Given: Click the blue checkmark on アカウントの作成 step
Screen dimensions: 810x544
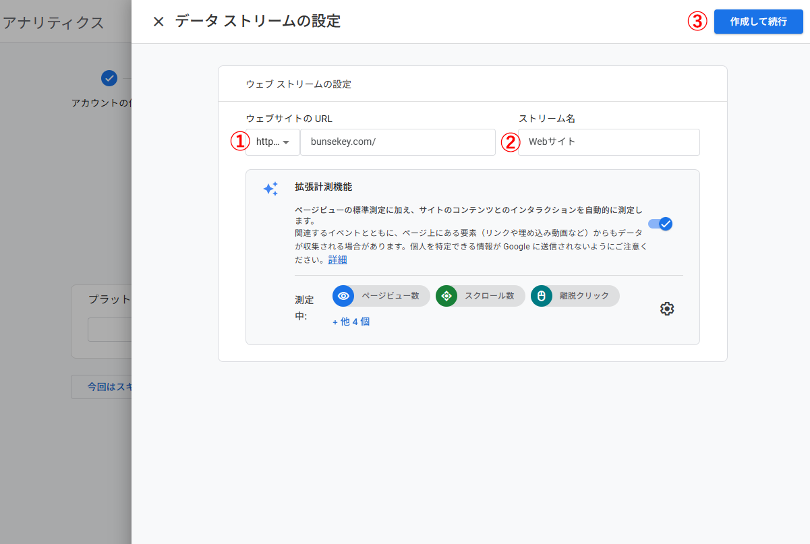Looking at the screenshot, I should [109, 78].
